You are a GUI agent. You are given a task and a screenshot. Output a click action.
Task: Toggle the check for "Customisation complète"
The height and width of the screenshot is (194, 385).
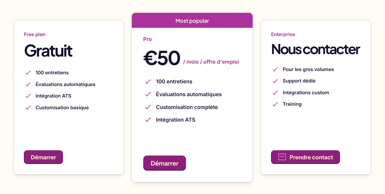click(x=148, y=107)
